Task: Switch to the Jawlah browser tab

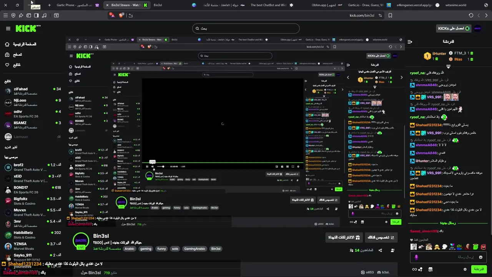Action: click(x=223, y=5)
